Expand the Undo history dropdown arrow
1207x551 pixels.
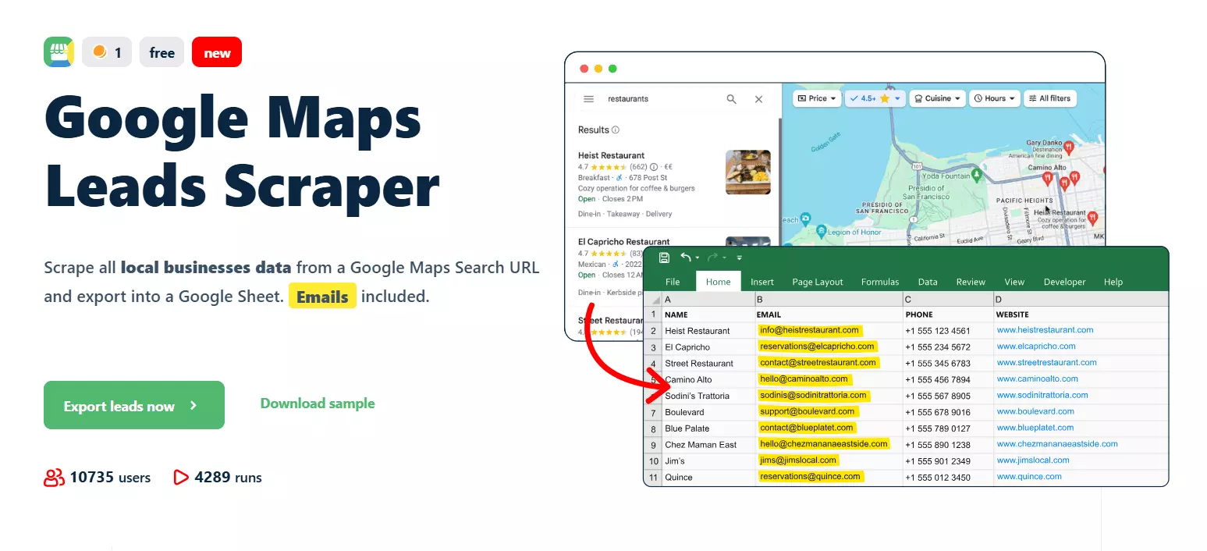point(698,258)
